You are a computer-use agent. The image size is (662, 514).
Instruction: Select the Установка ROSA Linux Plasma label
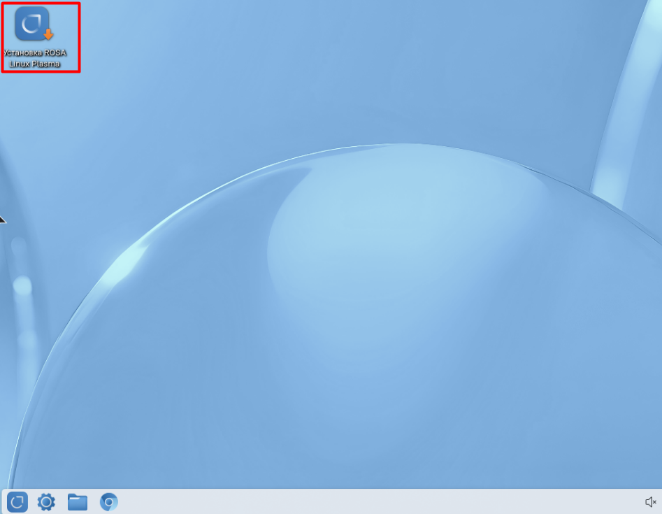35,58
